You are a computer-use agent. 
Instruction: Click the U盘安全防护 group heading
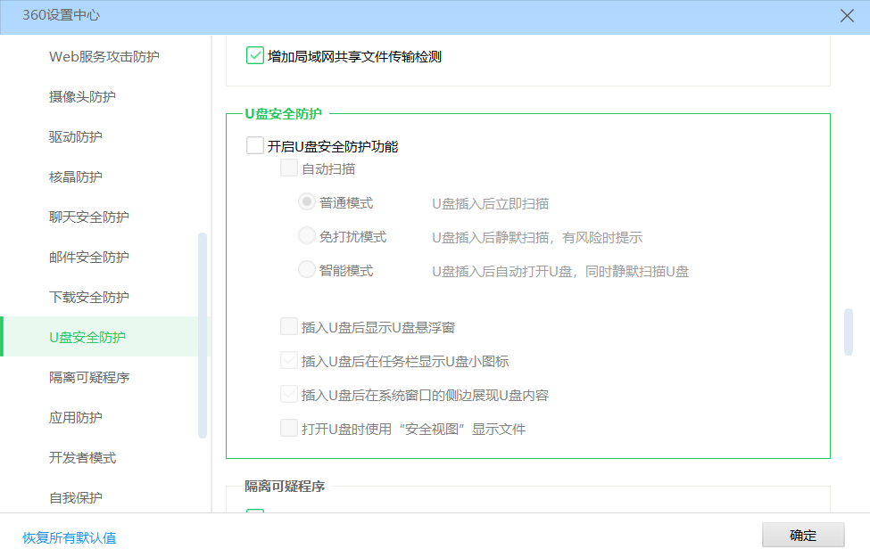pos(284,114)
